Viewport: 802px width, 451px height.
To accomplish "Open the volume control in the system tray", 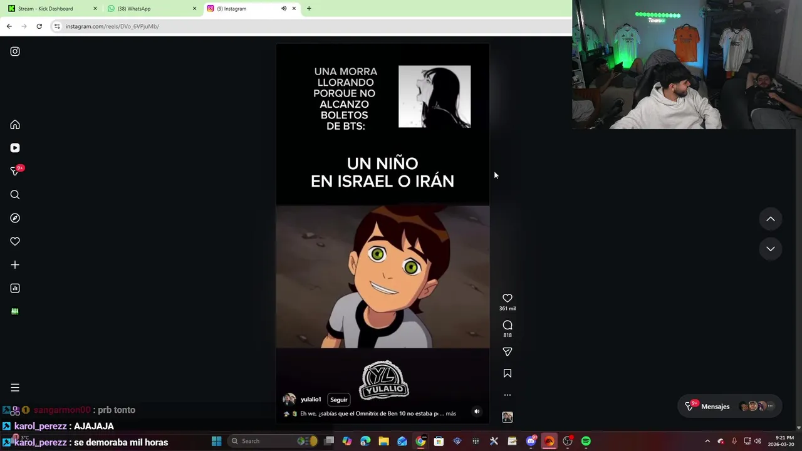I will coord(758,441).
